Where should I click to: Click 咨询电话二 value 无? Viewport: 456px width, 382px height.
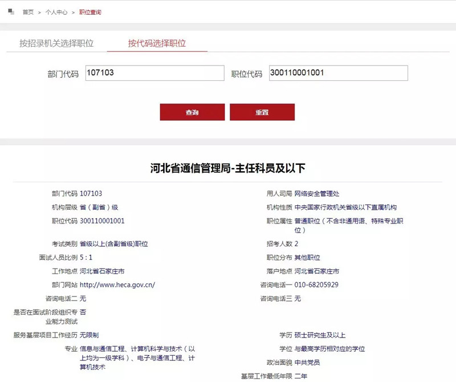click(83, 299)
